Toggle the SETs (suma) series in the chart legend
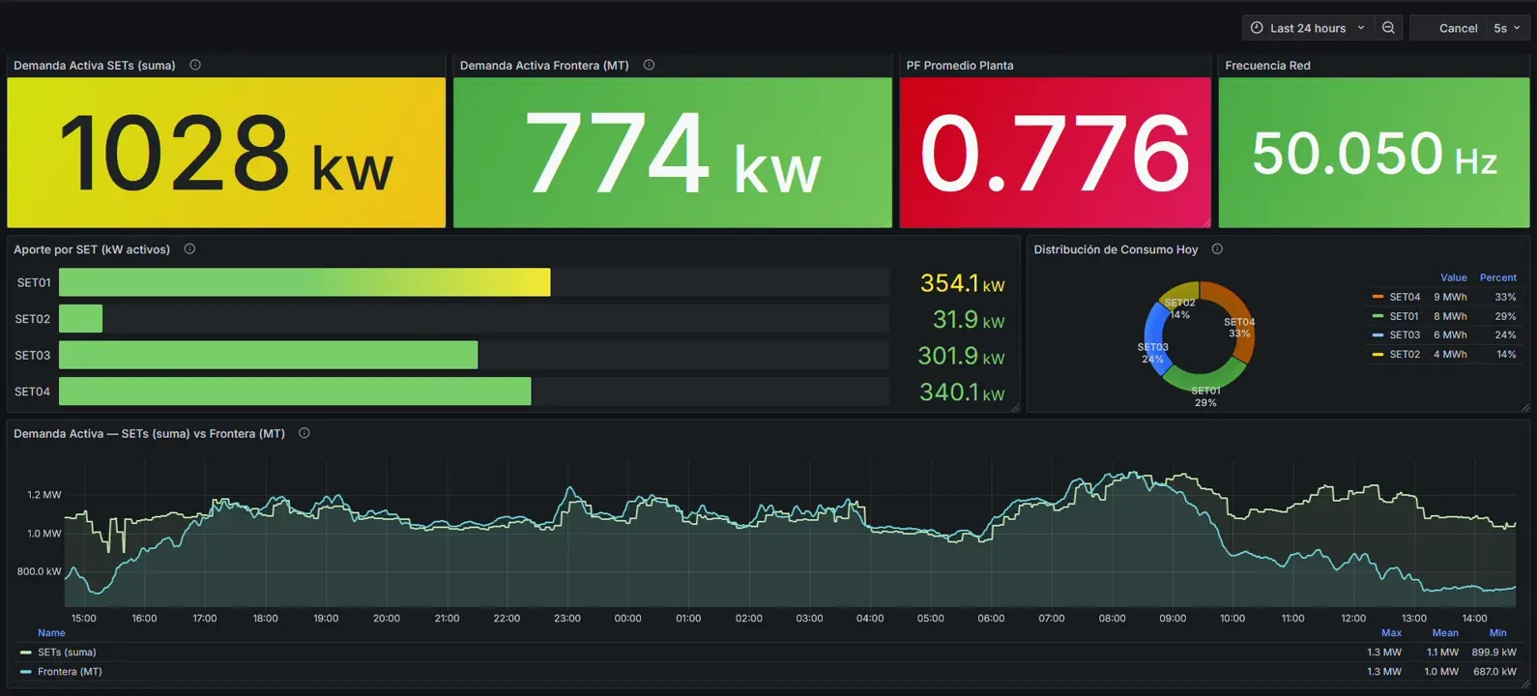The width and height of the screenshot is (1537, 696). [67, 652]
